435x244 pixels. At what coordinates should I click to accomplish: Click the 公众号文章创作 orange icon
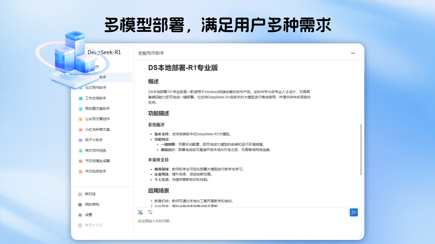tap(81, 119)
